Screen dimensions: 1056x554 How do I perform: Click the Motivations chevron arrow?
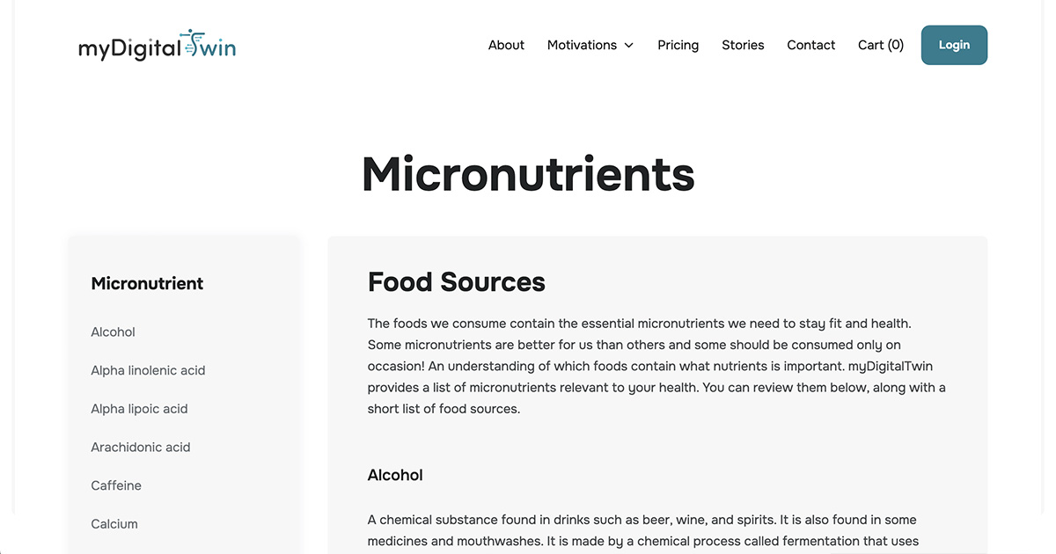628,45
